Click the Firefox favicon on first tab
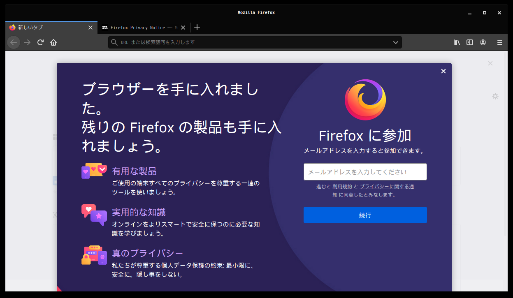513x298 pixels. click(x=12, y=28)
